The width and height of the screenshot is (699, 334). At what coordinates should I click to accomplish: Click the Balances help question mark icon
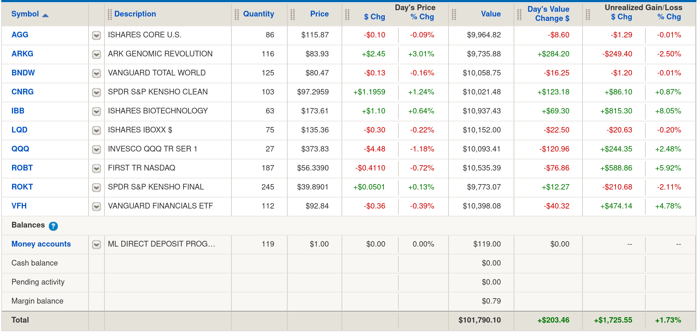click(53, 226)
